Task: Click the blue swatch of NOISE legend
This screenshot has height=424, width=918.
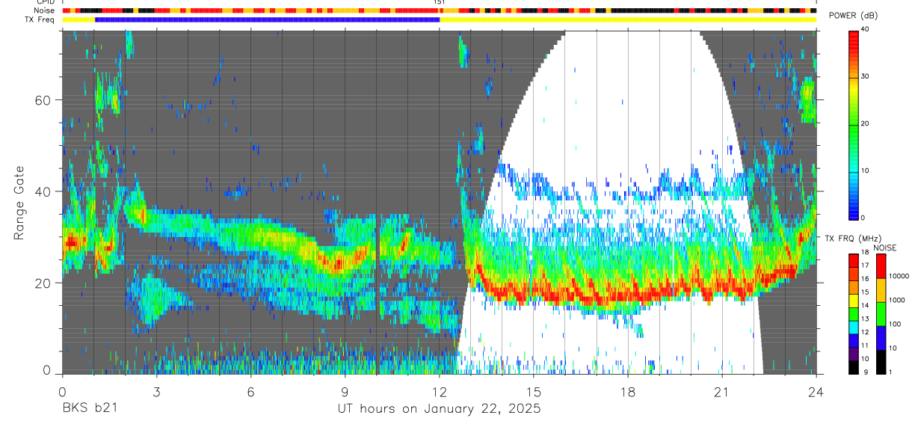Action: 881,337
